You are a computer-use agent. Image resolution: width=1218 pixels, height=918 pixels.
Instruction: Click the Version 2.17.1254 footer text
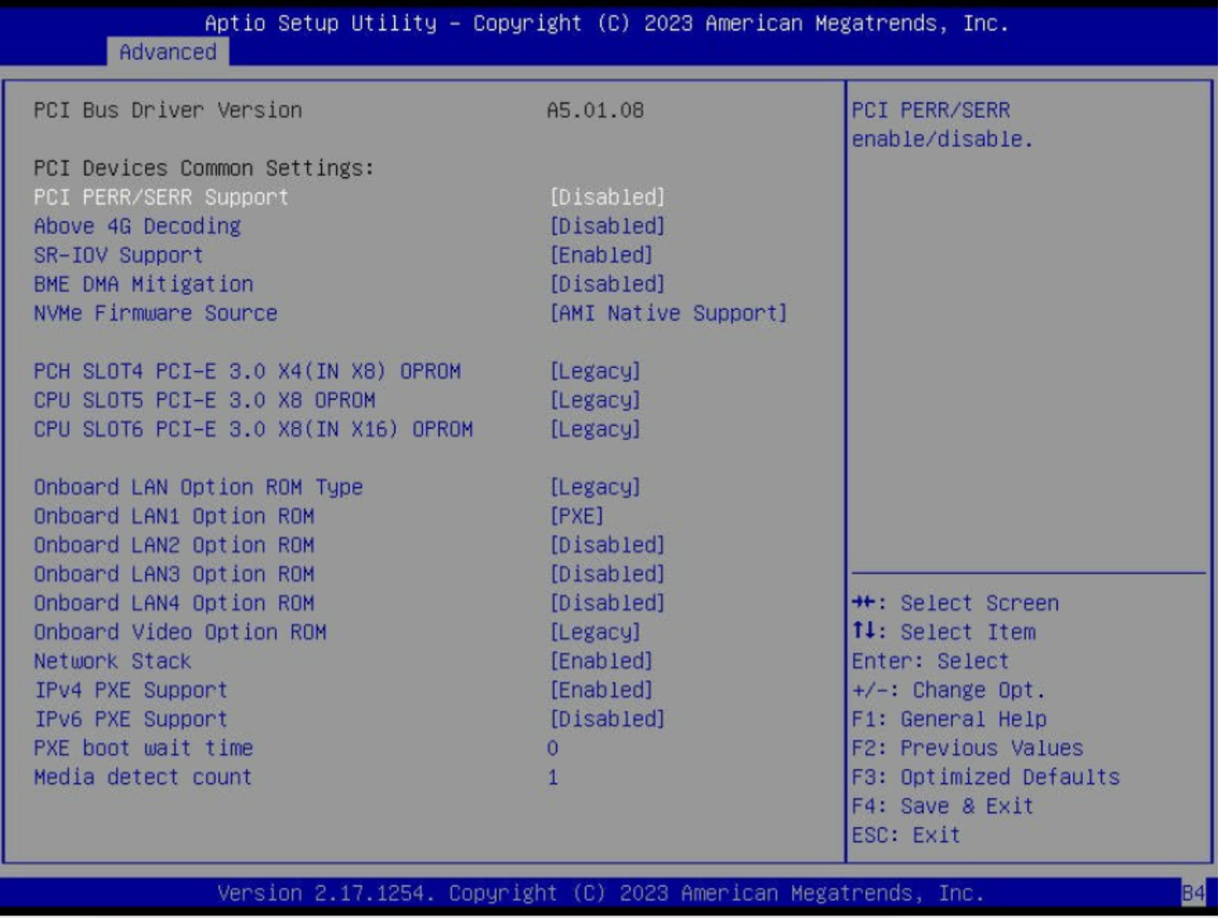coord(601,894)
